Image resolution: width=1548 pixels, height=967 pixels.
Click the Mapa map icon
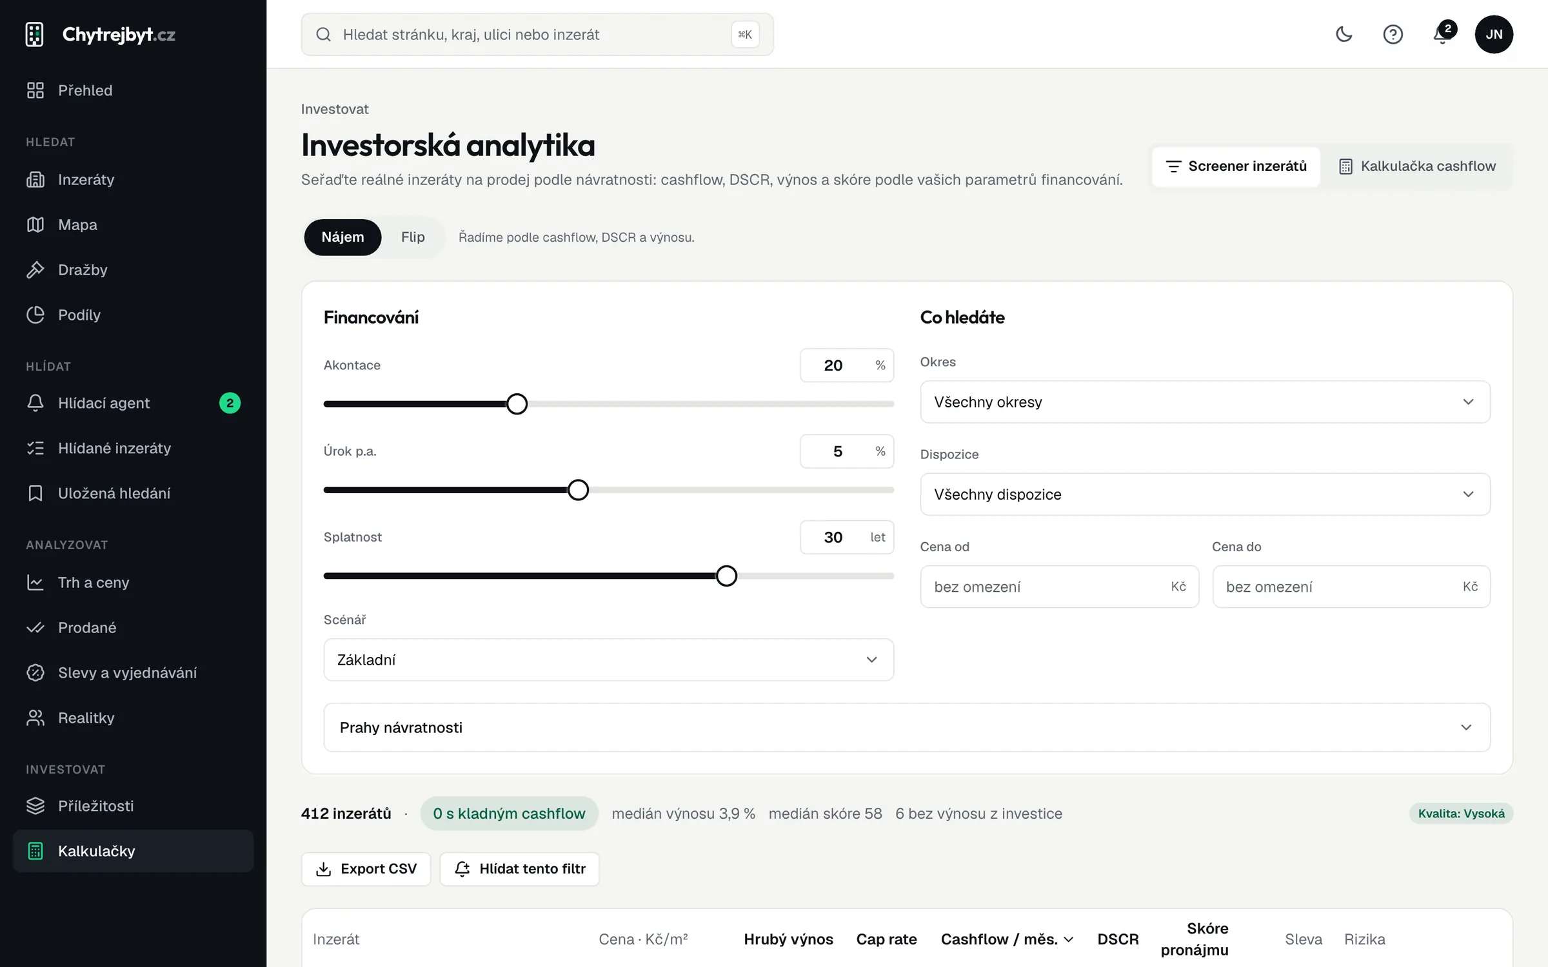click(x=35, y=224)
